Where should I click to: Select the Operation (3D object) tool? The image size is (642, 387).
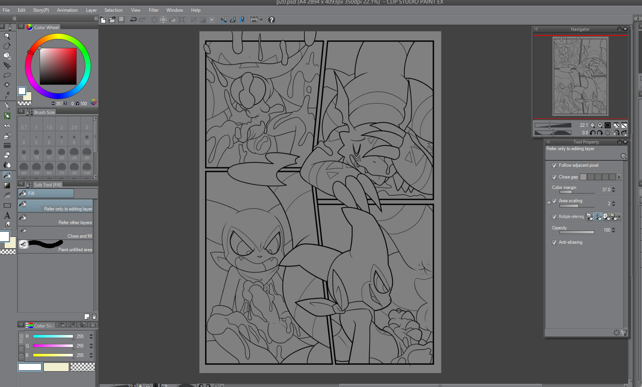point(7,56)
